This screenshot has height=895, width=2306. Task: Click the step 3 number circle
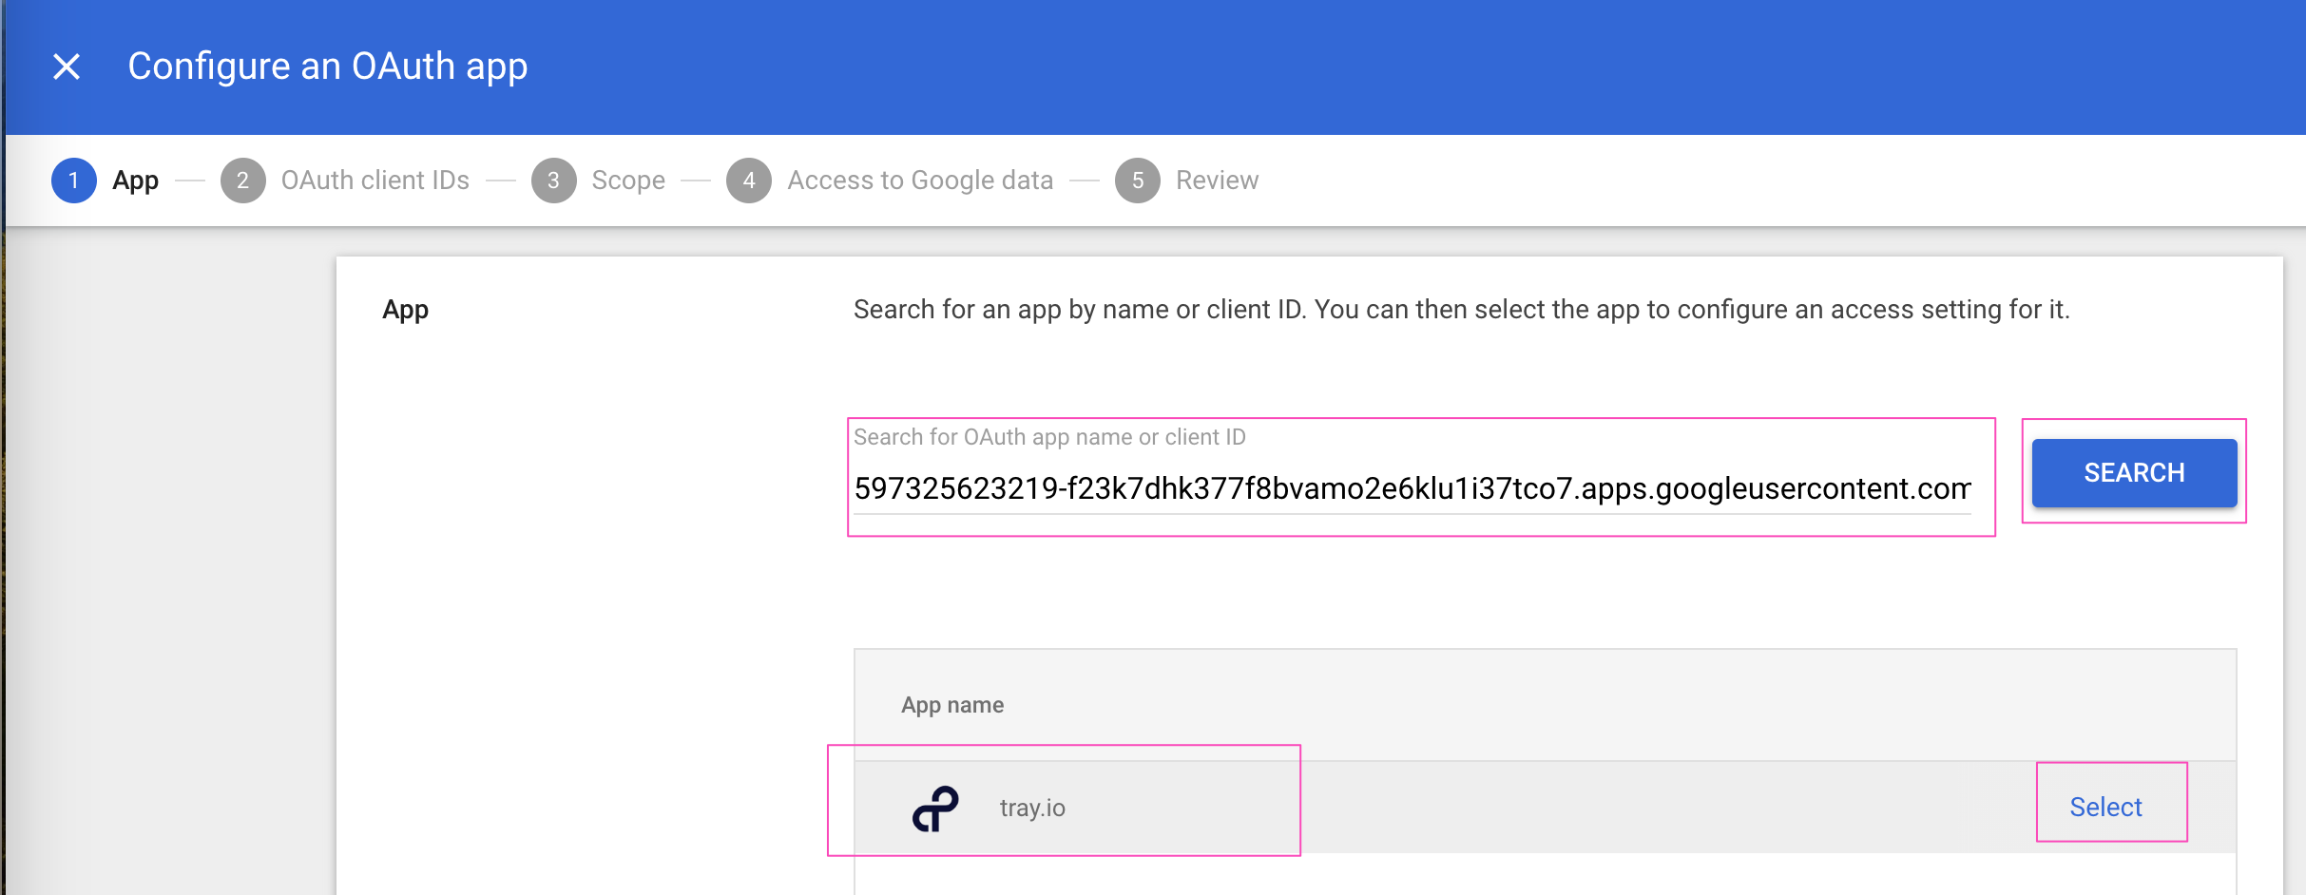pos(553,181)
